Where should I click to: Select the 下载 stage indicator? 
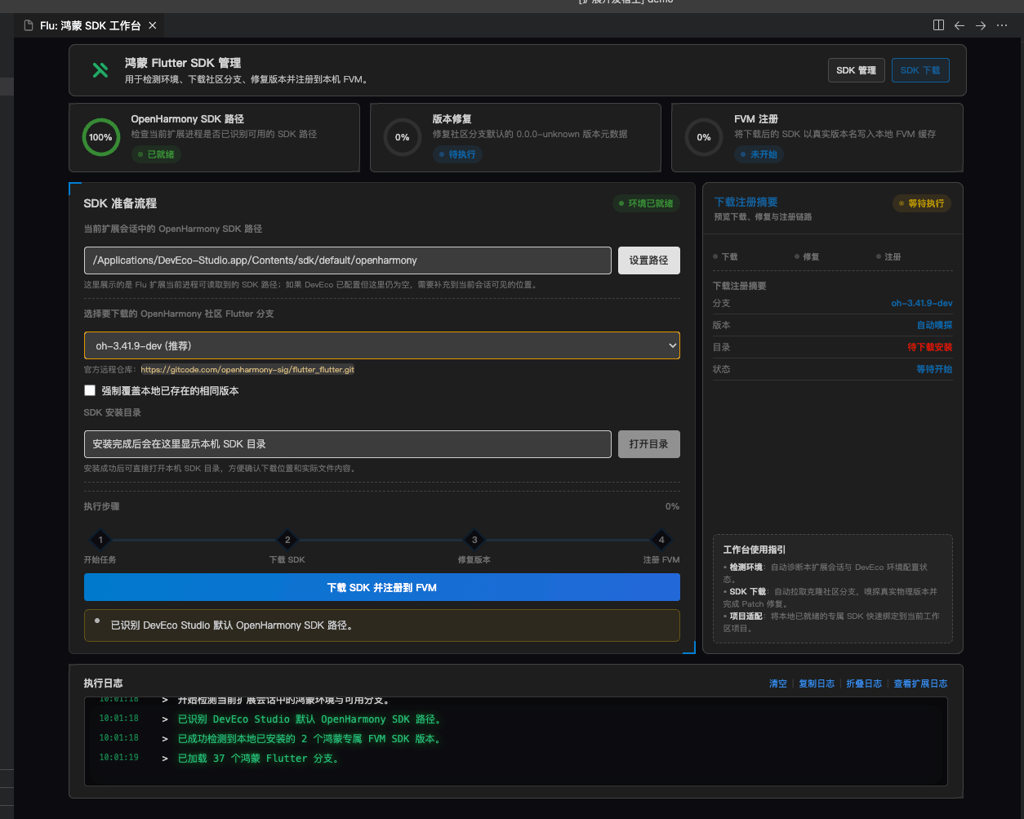[725, 256]
